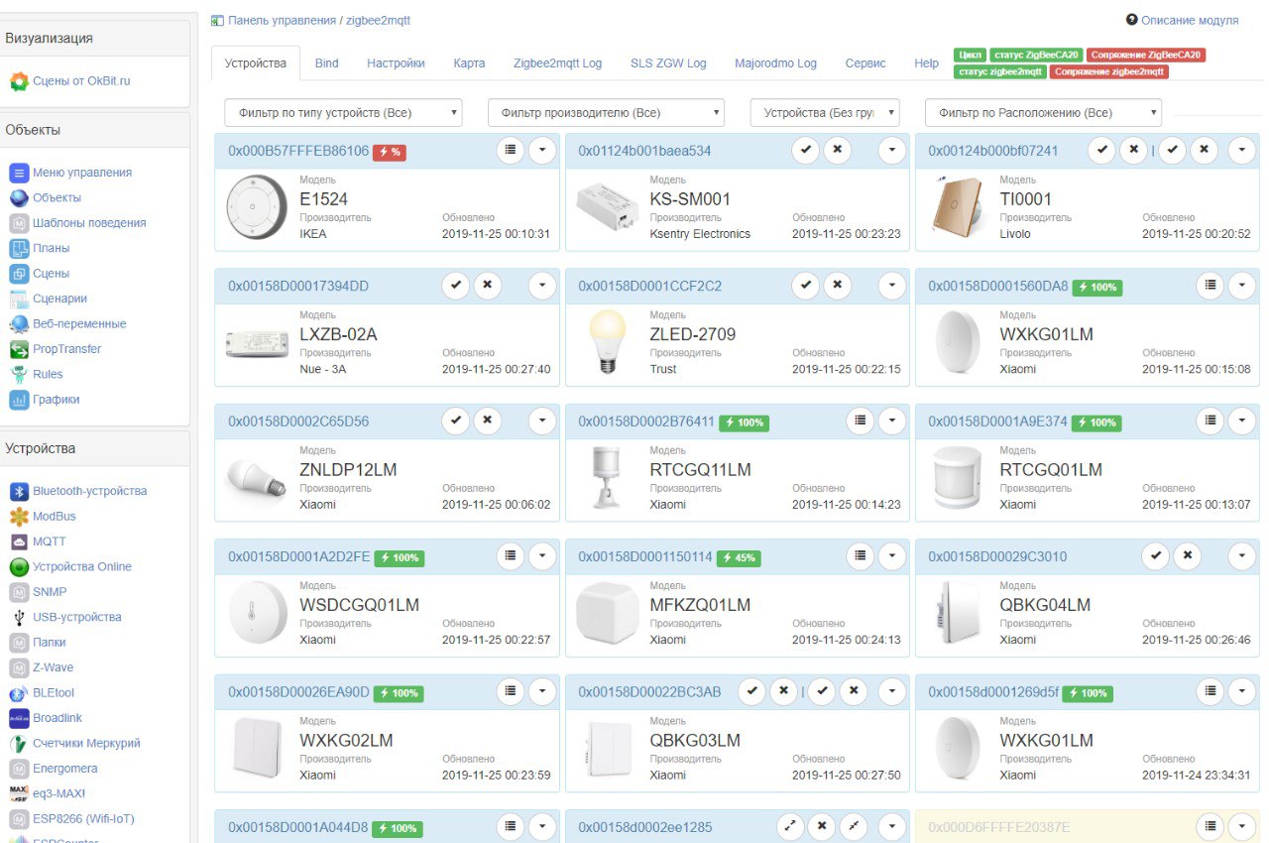Click the Графики chart icon
Image resolution: width=1269 pixels, height=843 pixels.
(18, 400)
